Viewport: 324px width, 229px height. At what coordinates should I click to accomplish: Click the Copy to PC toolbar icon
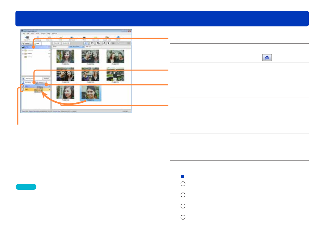coord(27,38)
